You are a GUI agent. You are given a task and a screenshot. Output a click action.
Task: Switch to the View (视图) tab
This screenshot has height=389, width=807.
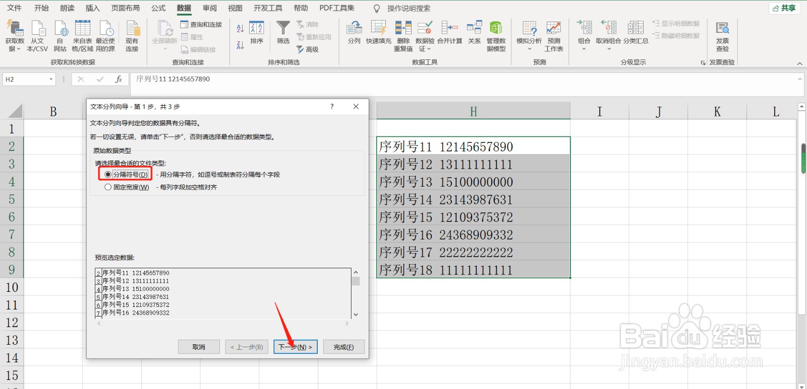[x=235, y=8]
